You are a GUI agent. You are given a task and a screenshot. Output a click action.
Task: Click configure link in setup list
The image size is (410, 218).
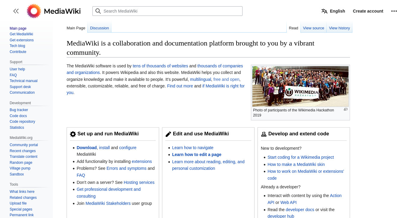point(128,148)
